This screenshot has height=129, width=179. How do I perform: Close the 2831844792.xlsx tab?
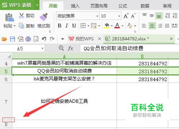click(171, 39)
